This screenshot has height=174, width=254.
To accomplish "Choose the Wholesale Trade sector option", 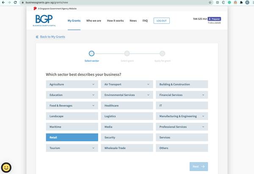I will (127, 148).
